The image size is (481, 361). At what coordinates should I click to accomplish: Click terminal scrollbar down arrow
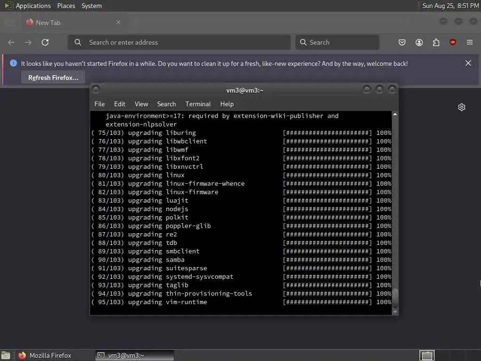coord(395,312)
